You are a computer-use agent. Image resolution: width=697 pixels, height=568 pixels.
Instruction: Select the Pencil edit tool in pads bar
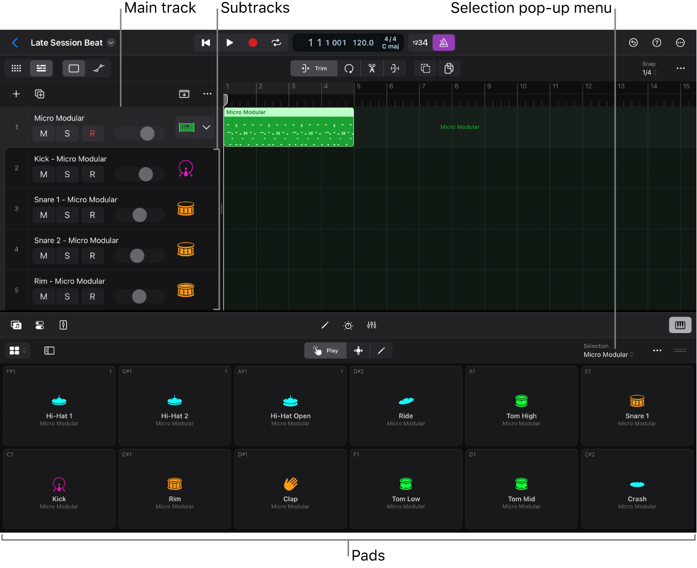tap(381, 350)
